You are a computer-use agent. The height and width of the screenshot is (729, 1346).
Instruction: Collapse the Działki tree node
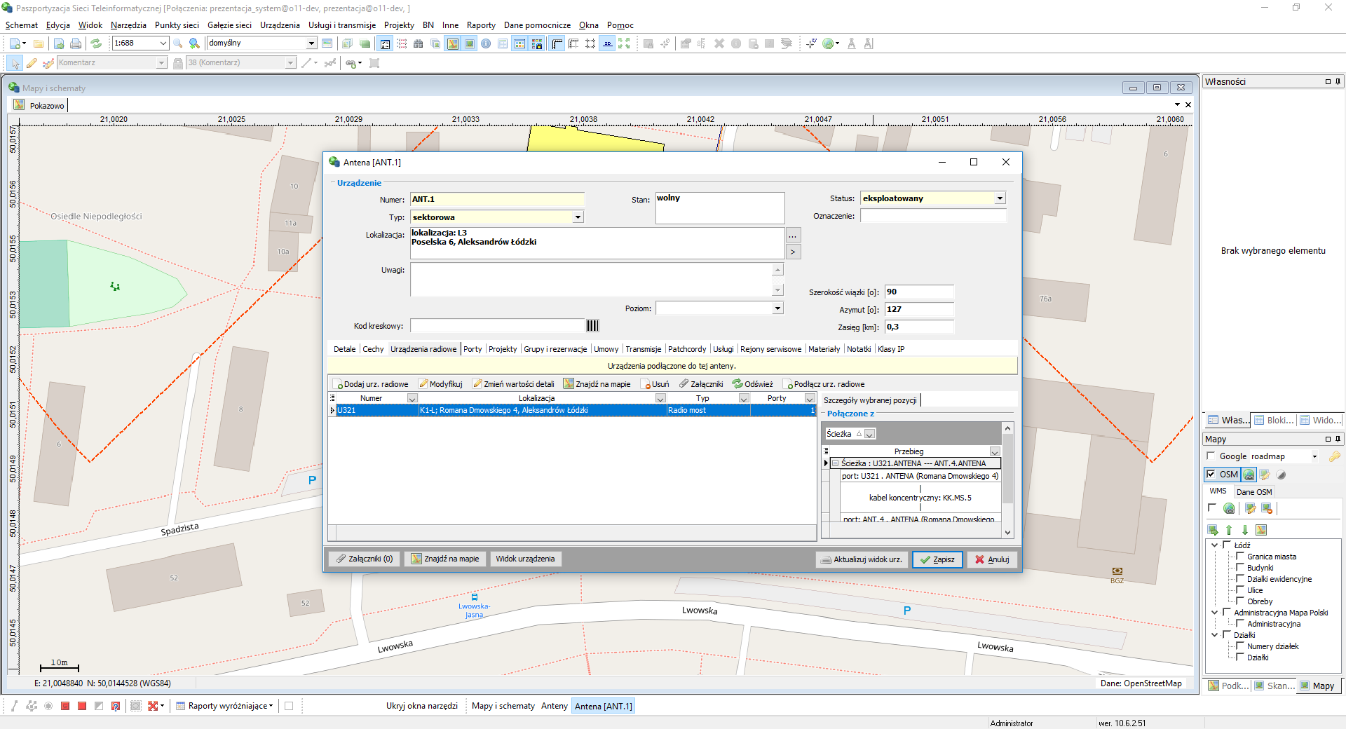click(1215, 634)
